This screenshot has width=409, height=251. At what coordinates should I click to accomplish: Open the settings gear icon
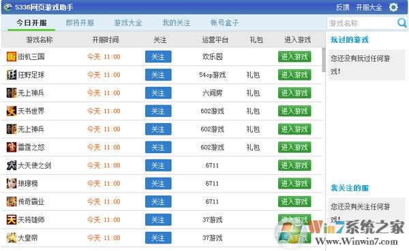(x=393, y=7)
